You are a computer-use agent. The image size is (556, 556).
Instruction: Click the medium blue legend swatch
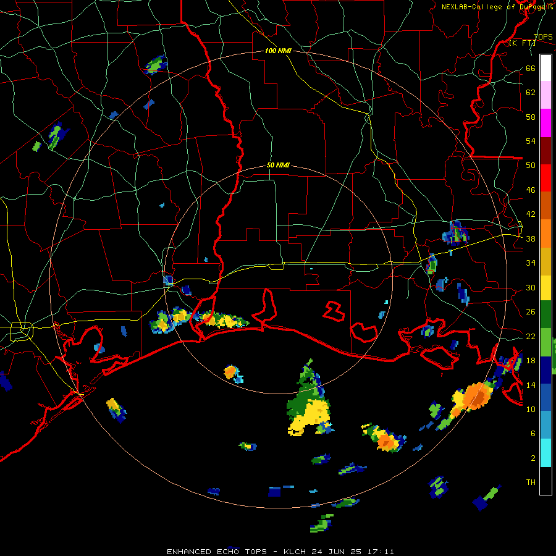pyautogui.click(x=545, y=398)
